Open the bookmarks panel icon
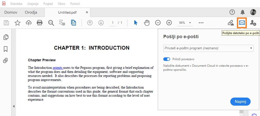The height and width of the screenshot is (116, 260). [6, 49]
